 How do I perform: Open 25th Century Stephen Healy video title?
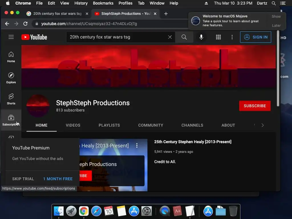pyautogui.click(x=193, y=142)
